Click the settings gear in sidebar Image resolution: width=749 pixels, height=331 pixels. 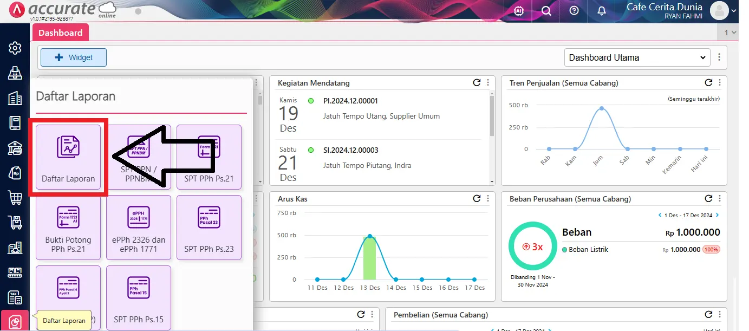point(15,48)
